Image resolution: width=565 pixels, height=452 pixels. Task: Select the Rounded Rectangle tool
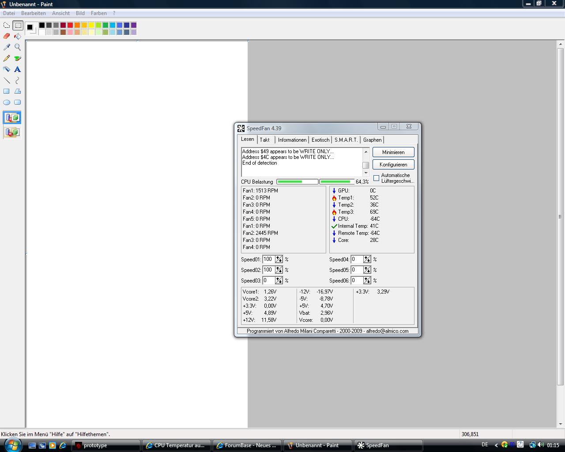click(x=18, y=102)
